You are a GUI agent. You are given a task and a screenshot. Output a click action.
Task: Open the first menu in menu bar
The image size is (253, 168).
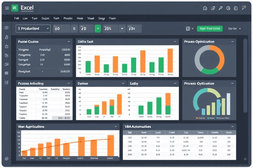click(x=16, y=19)
